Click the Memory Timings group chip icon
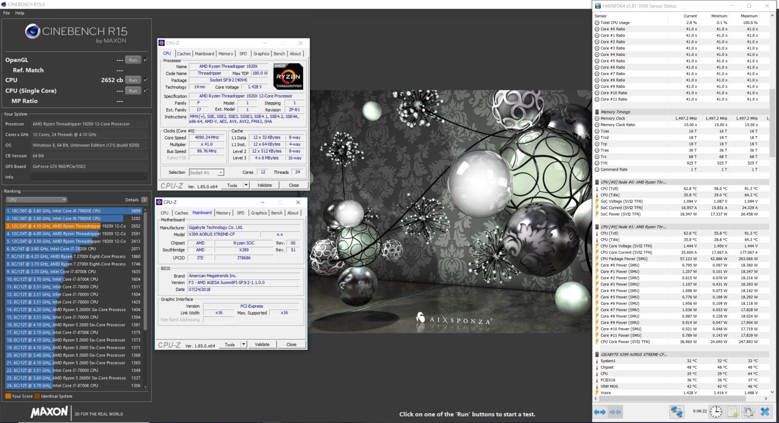The height and width of the screenshot is (423, 779). [597, 112]
